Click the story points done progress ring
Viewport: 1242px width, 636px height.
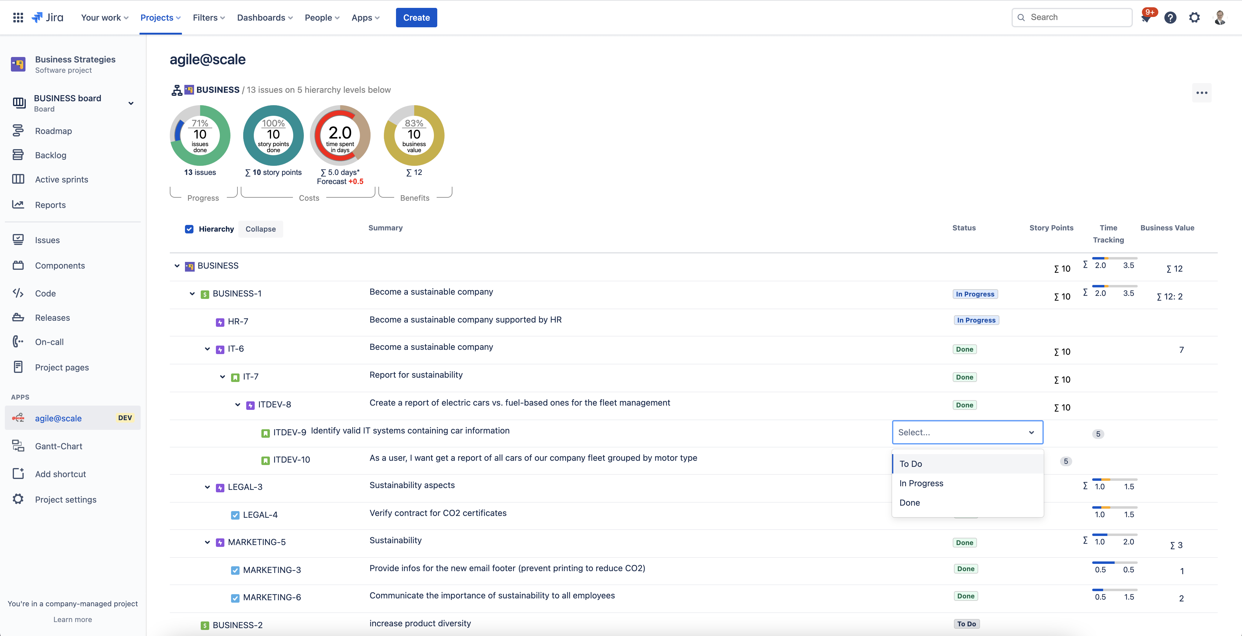tap(273, 136)
